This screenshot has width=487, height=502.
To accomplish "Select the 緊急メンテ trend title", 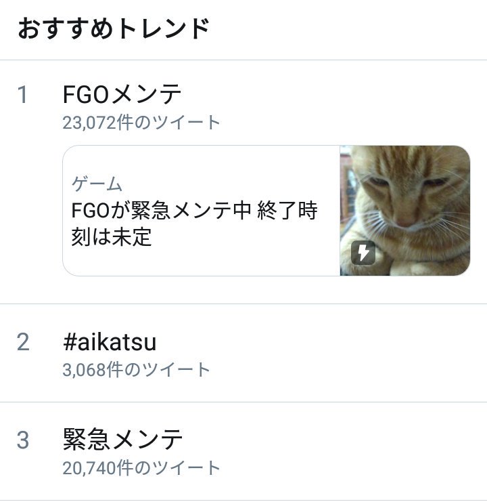I will [122, 440].
